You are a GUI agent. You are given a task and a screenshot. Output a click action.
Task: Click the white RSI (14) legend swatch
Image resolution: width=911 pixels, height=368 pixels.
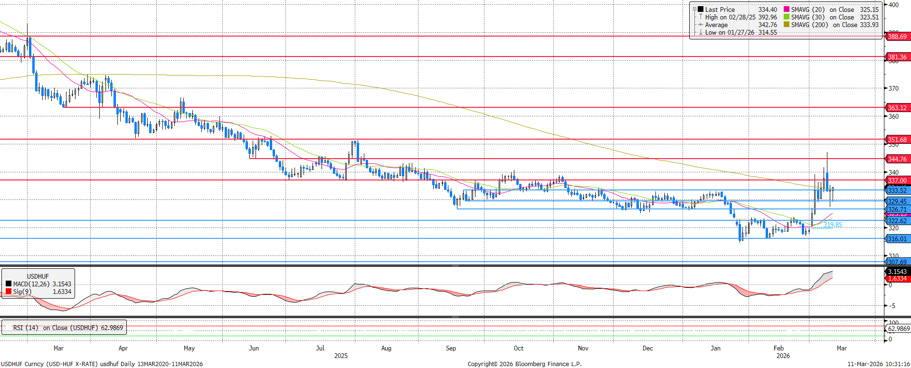click(x=8, y=328)
